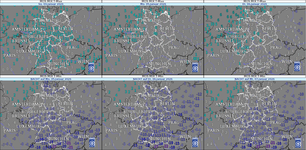Select 'NACHT auf Mo. 05.Januar 2026' header
Screen dimensions: 306x150
51,79
